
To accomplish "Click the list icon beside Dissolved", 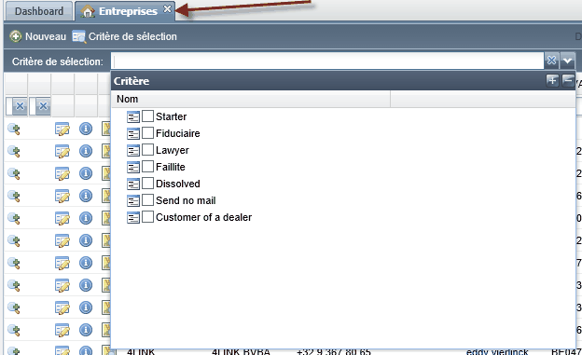I will pyautogui.click(x=132, y=184).
